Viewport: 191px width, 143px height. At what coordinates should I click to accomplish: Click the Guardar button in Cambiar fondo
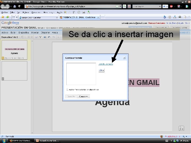pyautogui.click(x=71, y=96)
